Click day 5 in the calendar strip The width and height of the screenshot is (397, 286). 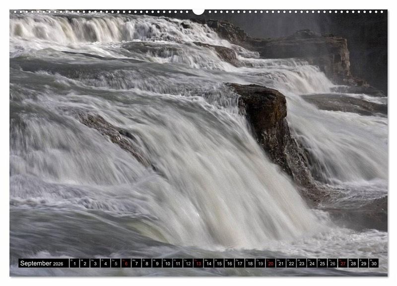(116, 263)
